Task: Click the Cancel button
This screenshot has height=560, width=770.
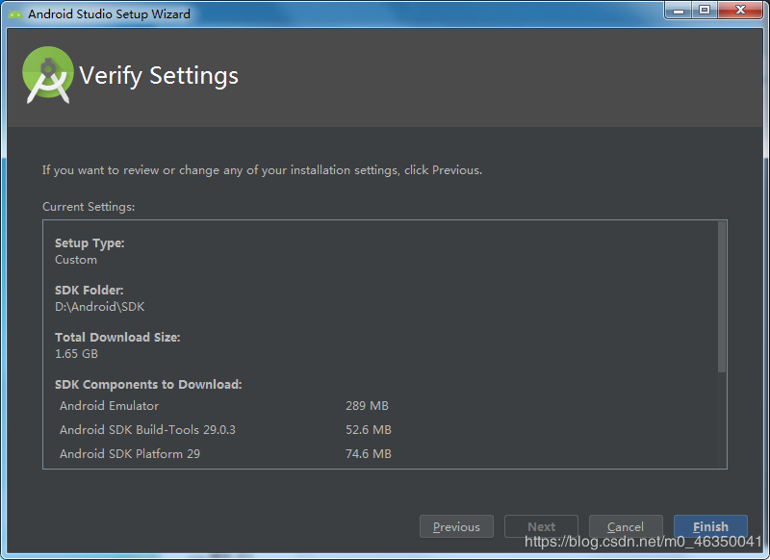Action: pos(626,526)
